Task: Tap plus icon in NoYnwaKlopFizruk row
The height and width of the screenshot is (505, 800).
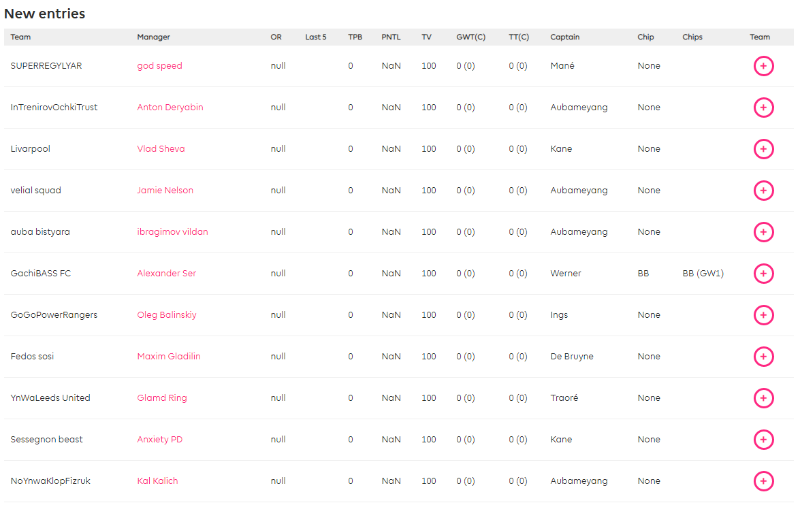Action: tap(763, 481)
